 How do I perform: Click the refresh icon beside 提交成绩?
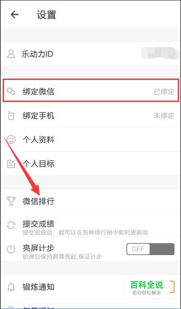click(x=11, y=225)
